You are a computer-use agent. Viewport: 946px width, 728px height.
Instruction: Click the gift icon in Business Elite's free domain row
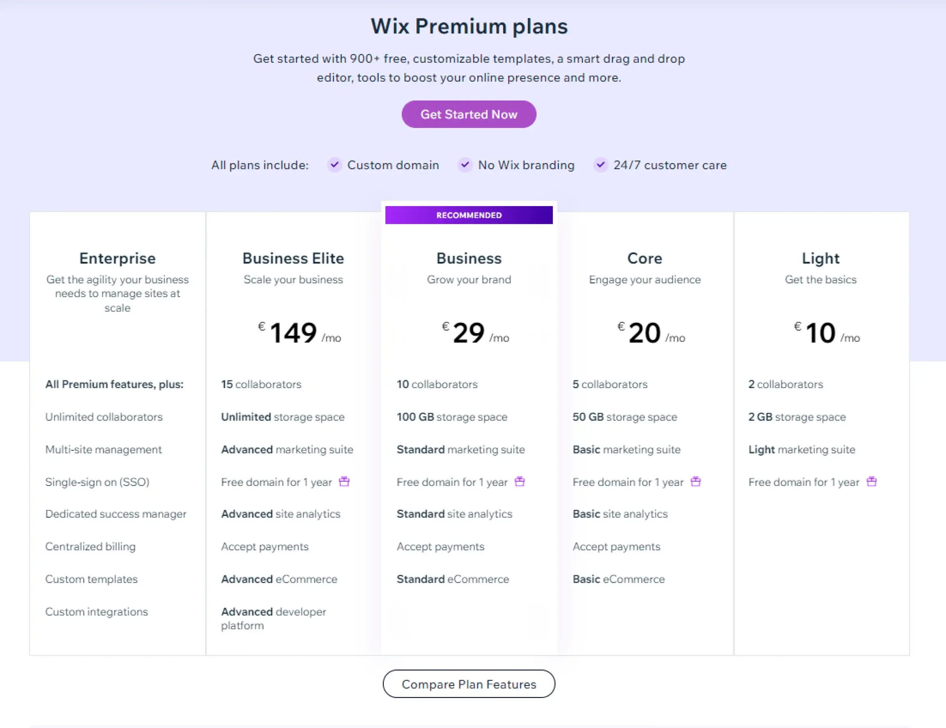(345, 481)
